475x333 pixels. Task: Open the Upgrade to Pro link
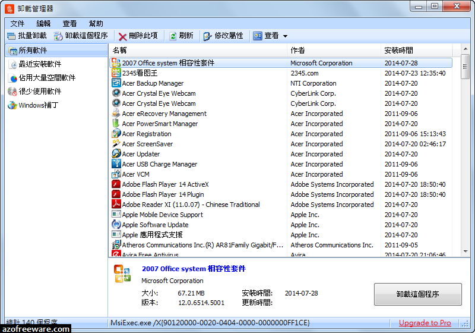(x=425, y=323)
